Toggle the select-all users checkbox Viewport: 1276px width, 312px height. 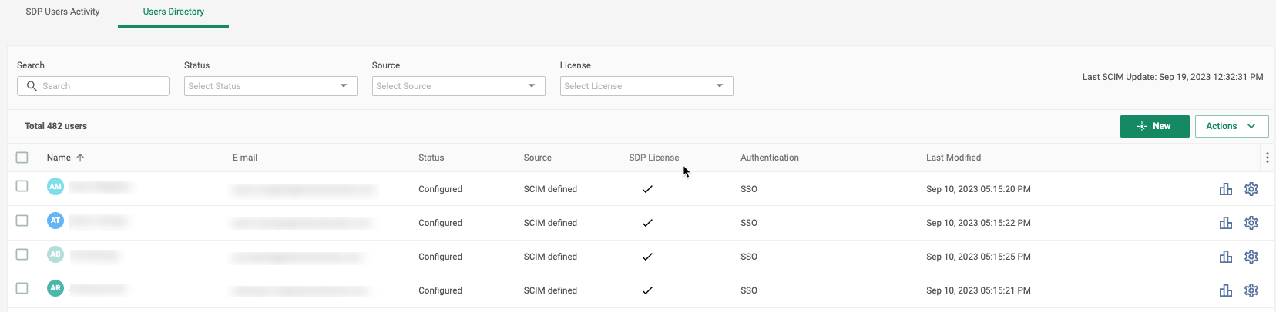click(x=22, y=158)
